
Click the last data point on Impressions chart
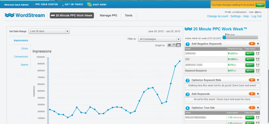coord(180,61)
